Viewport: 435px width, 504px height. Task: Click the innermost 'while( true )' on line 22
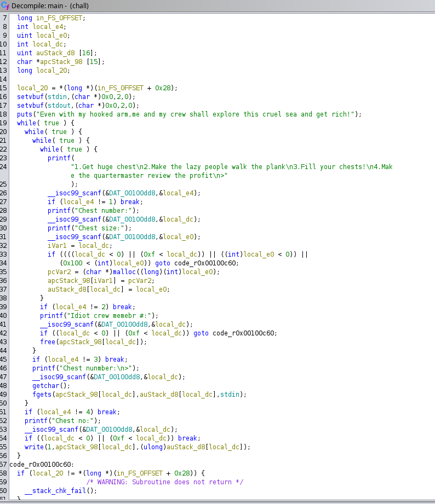pyautogui.click(x=65, y=149)
